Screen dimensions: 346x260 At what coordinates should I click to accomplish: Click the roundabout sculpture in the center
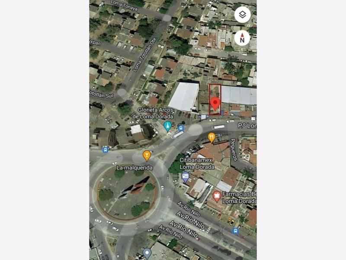click(134, 188)
